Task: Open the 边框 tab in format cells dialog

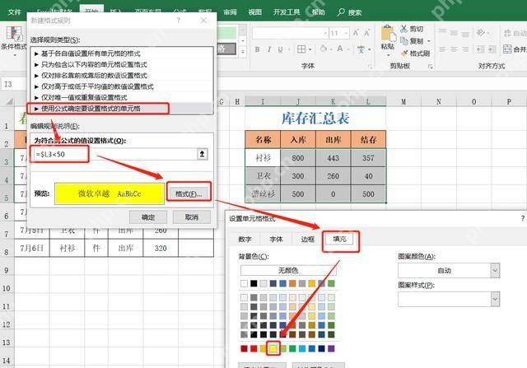Action: point(307,240)
